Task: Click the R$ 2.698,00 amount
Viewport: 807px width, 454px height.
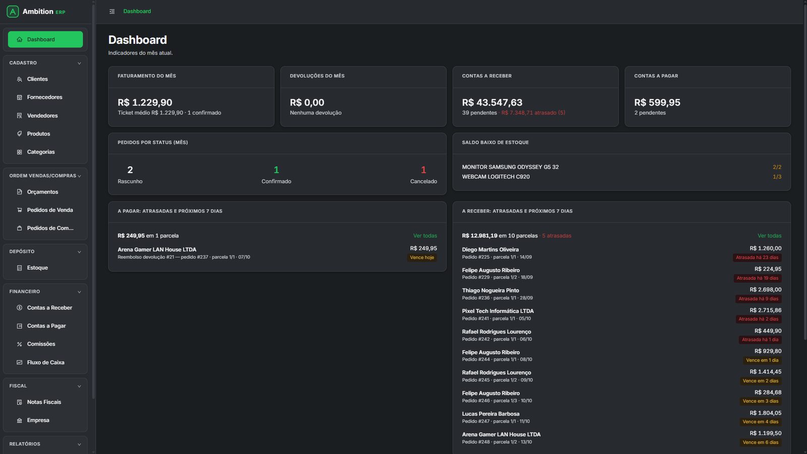Action: [766, 290]
